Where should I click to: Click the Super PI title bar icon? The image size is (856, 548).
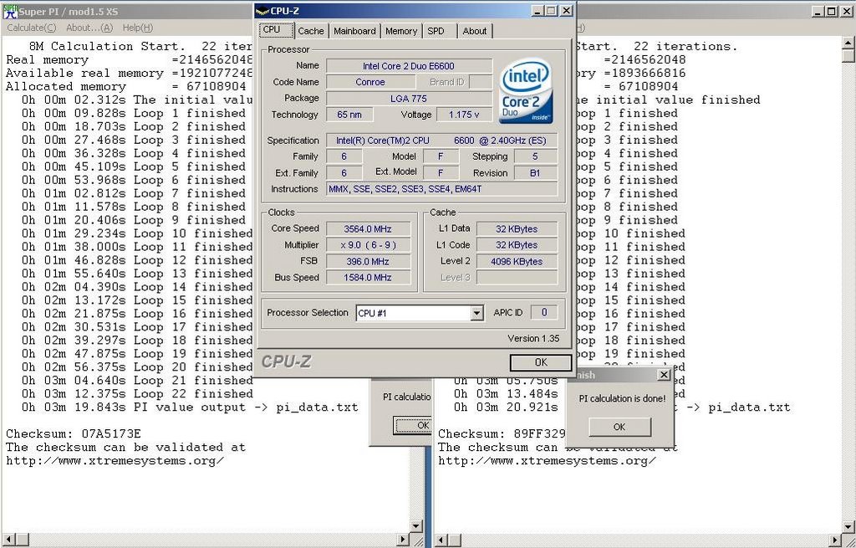(x=10, y=11)
